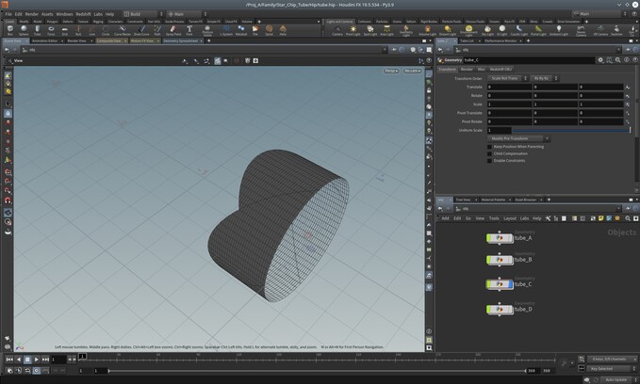Open the Render menu

(31, 14)
